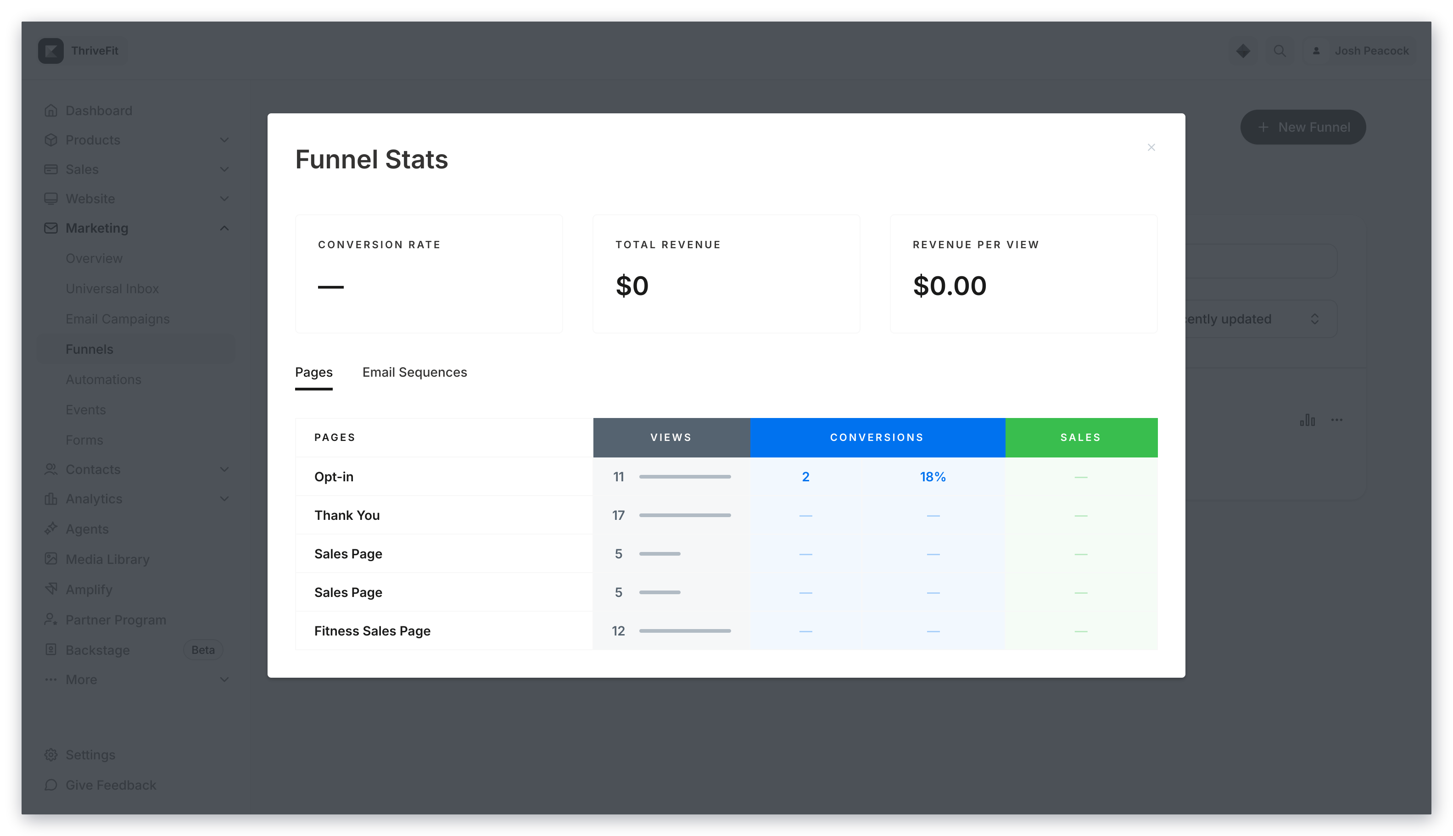Switch to the Email Sequences tab
1453x836 pixels.
coord(414,372)
